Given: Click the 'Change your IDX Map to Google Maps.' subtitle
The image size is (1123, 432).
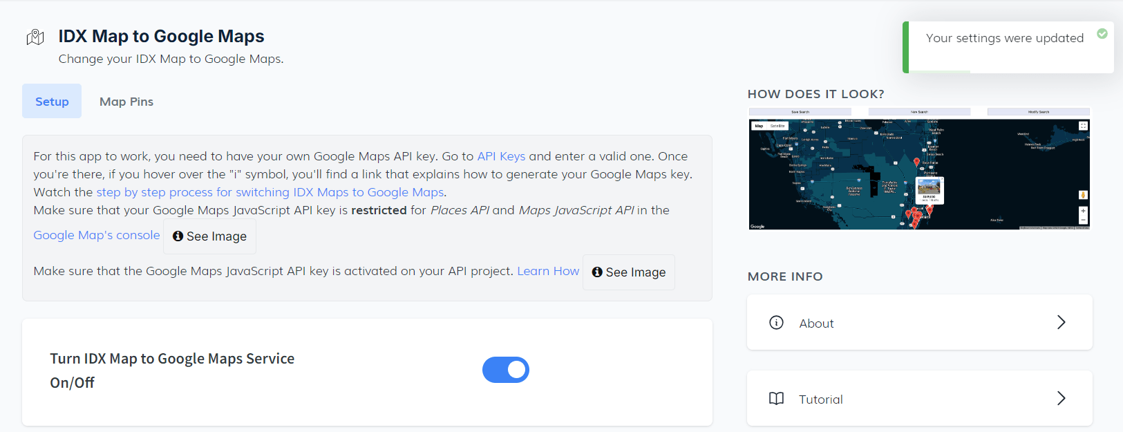Looking at the screenshot, I should [x=171, y=59].
